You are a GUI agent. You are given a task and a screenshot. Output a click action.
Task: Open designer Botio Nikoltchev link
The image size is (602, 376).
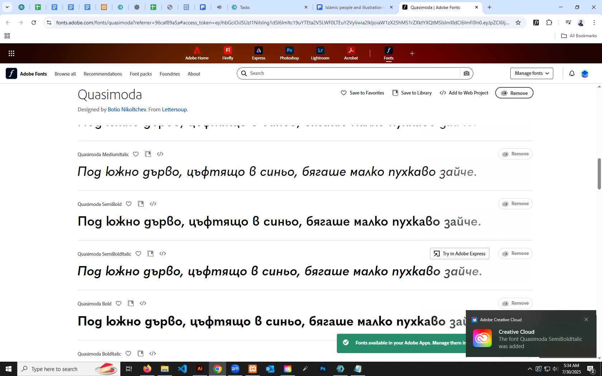[127, 110]
